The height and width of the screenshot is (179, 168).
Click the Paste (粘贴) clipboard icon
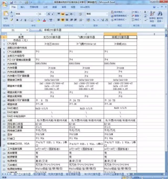click(x=6, y=16)
